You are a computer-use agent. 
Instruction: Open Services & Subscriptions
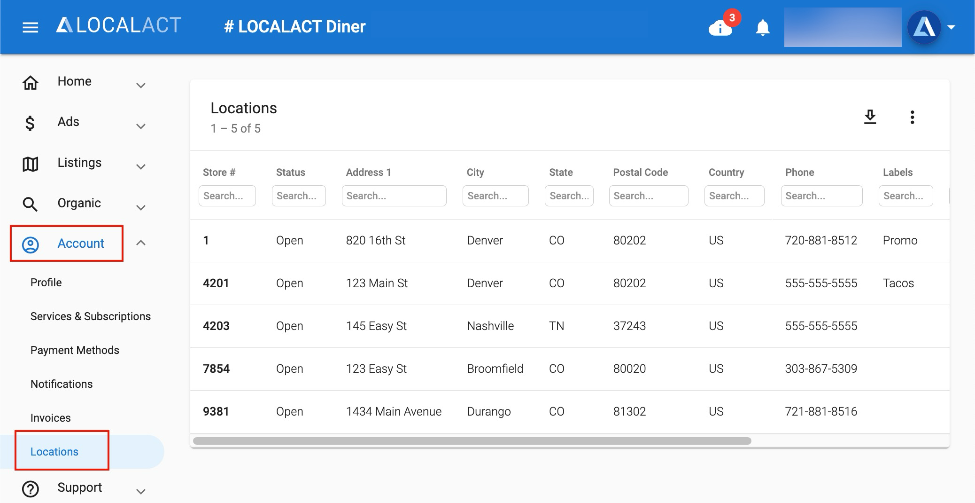pos(91,316)
